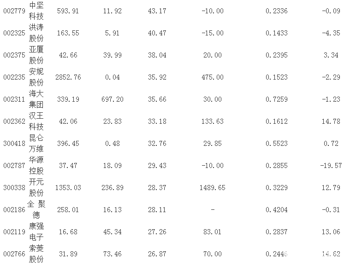Select the 索菱股份 stock name
The height and width of the screenshot is (266, 356).
(36, 254)
